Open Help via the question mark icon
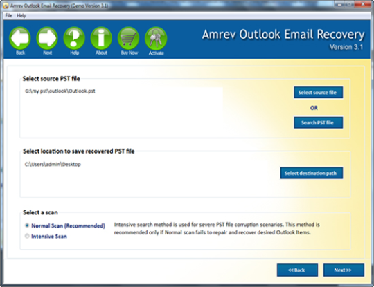Screen dimensions: 374x287 [x=74, y=38]
